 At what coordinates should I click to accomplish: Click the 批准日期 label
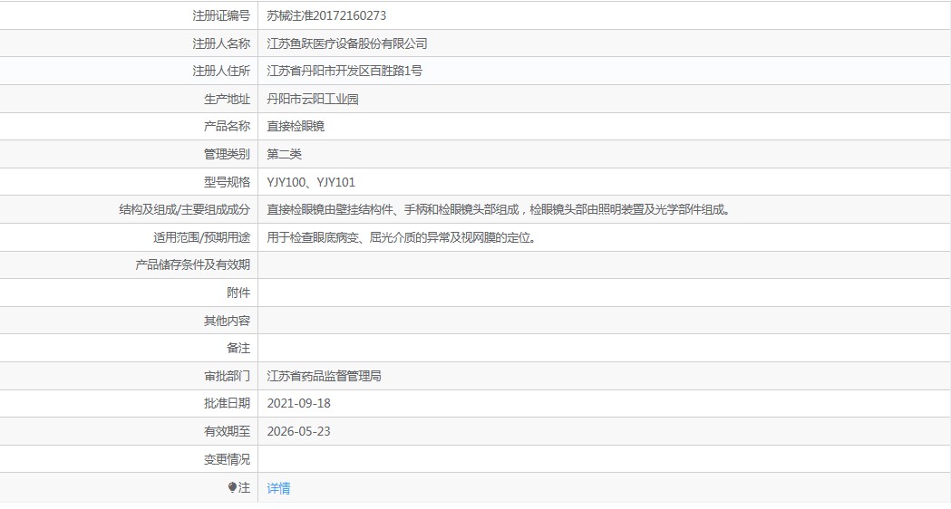227,404
